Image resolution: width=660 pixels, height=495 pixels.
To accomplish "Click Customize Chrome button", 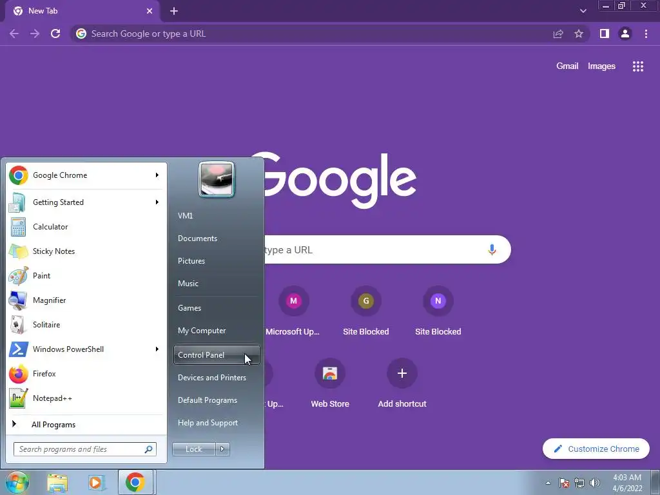I will [596, 449].
